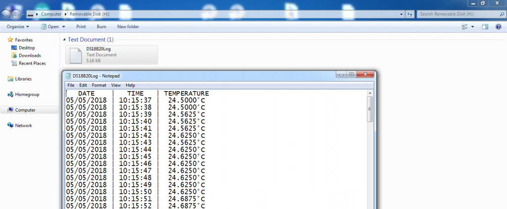Click the Notepad scroll up arrow

pyautogui.click(x=370, y=93)
